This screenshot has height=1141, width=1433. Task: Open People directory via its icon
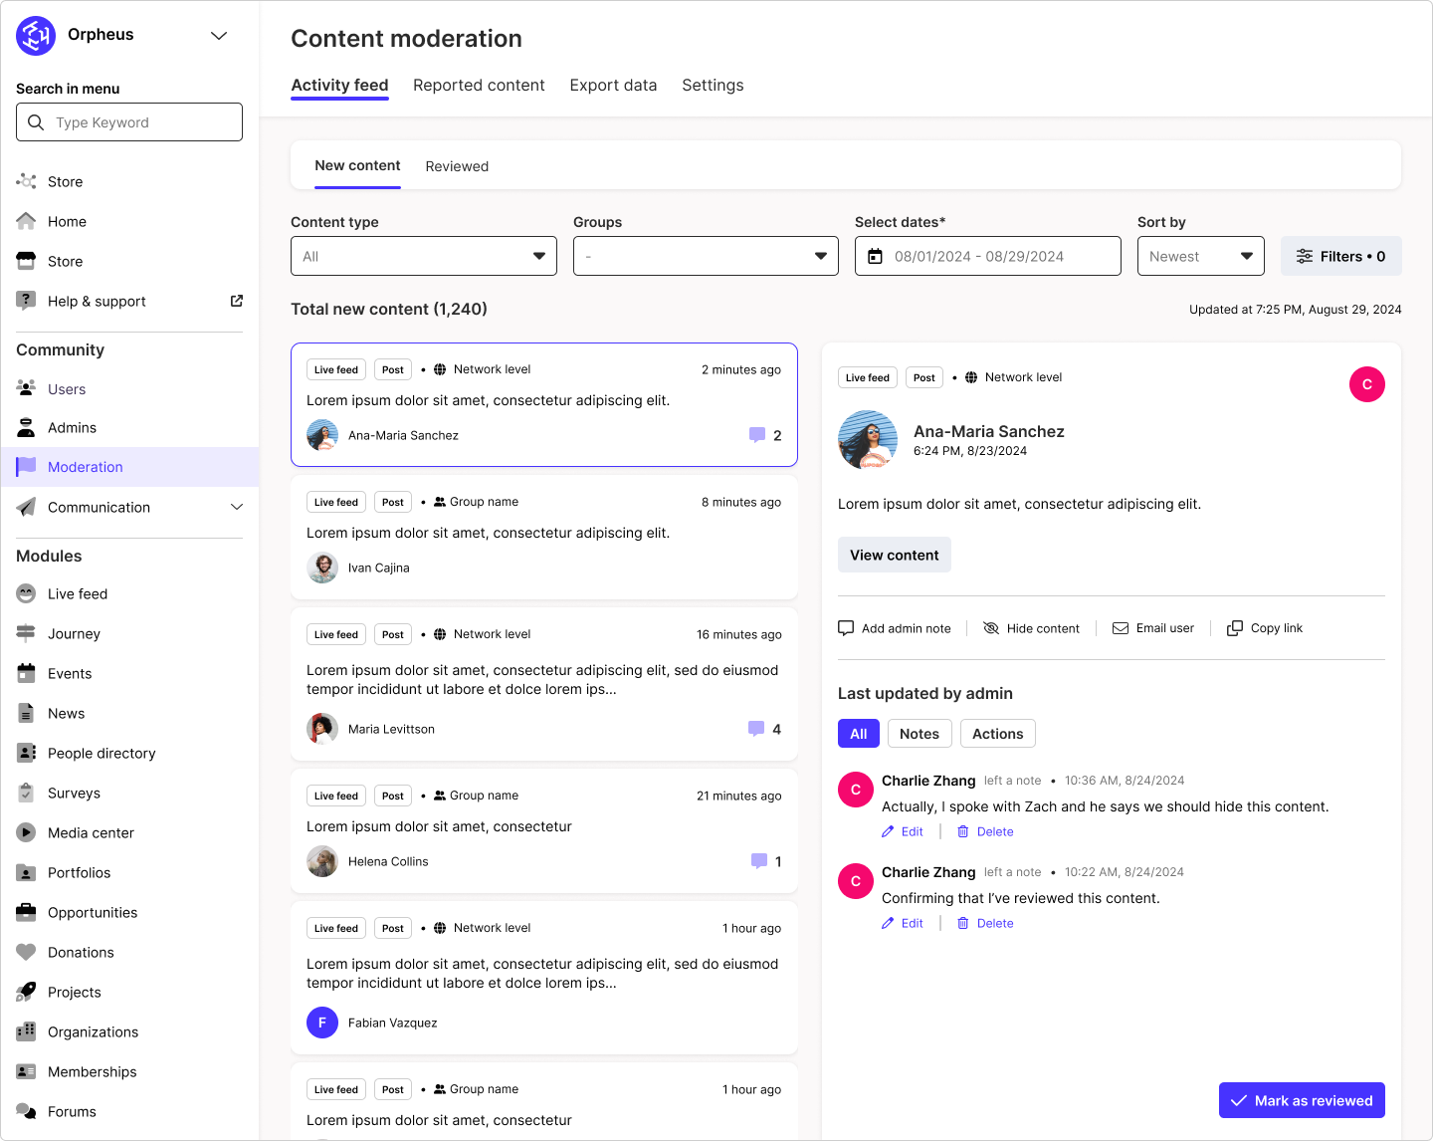pyautogui.click(x=26, y=753)
